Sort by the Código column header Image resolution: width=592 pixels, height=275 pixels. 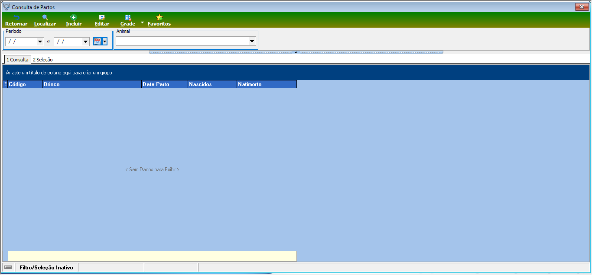(x=25, y=84)
